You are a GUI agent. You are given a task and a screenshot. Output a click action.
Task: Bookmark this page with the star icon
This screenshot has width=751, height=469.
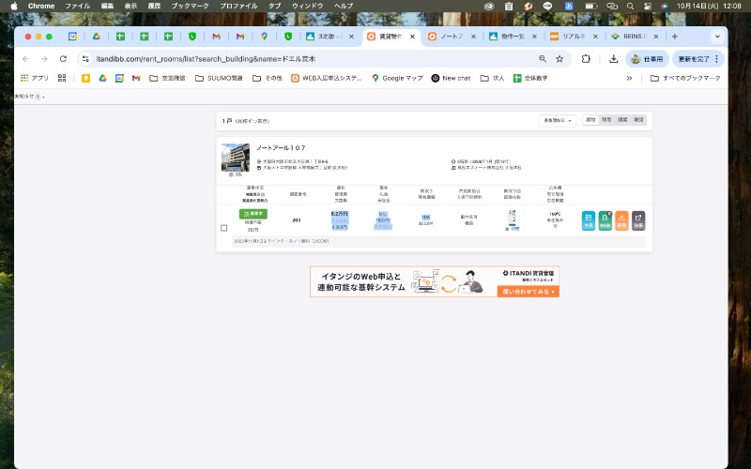coord(559,58)
